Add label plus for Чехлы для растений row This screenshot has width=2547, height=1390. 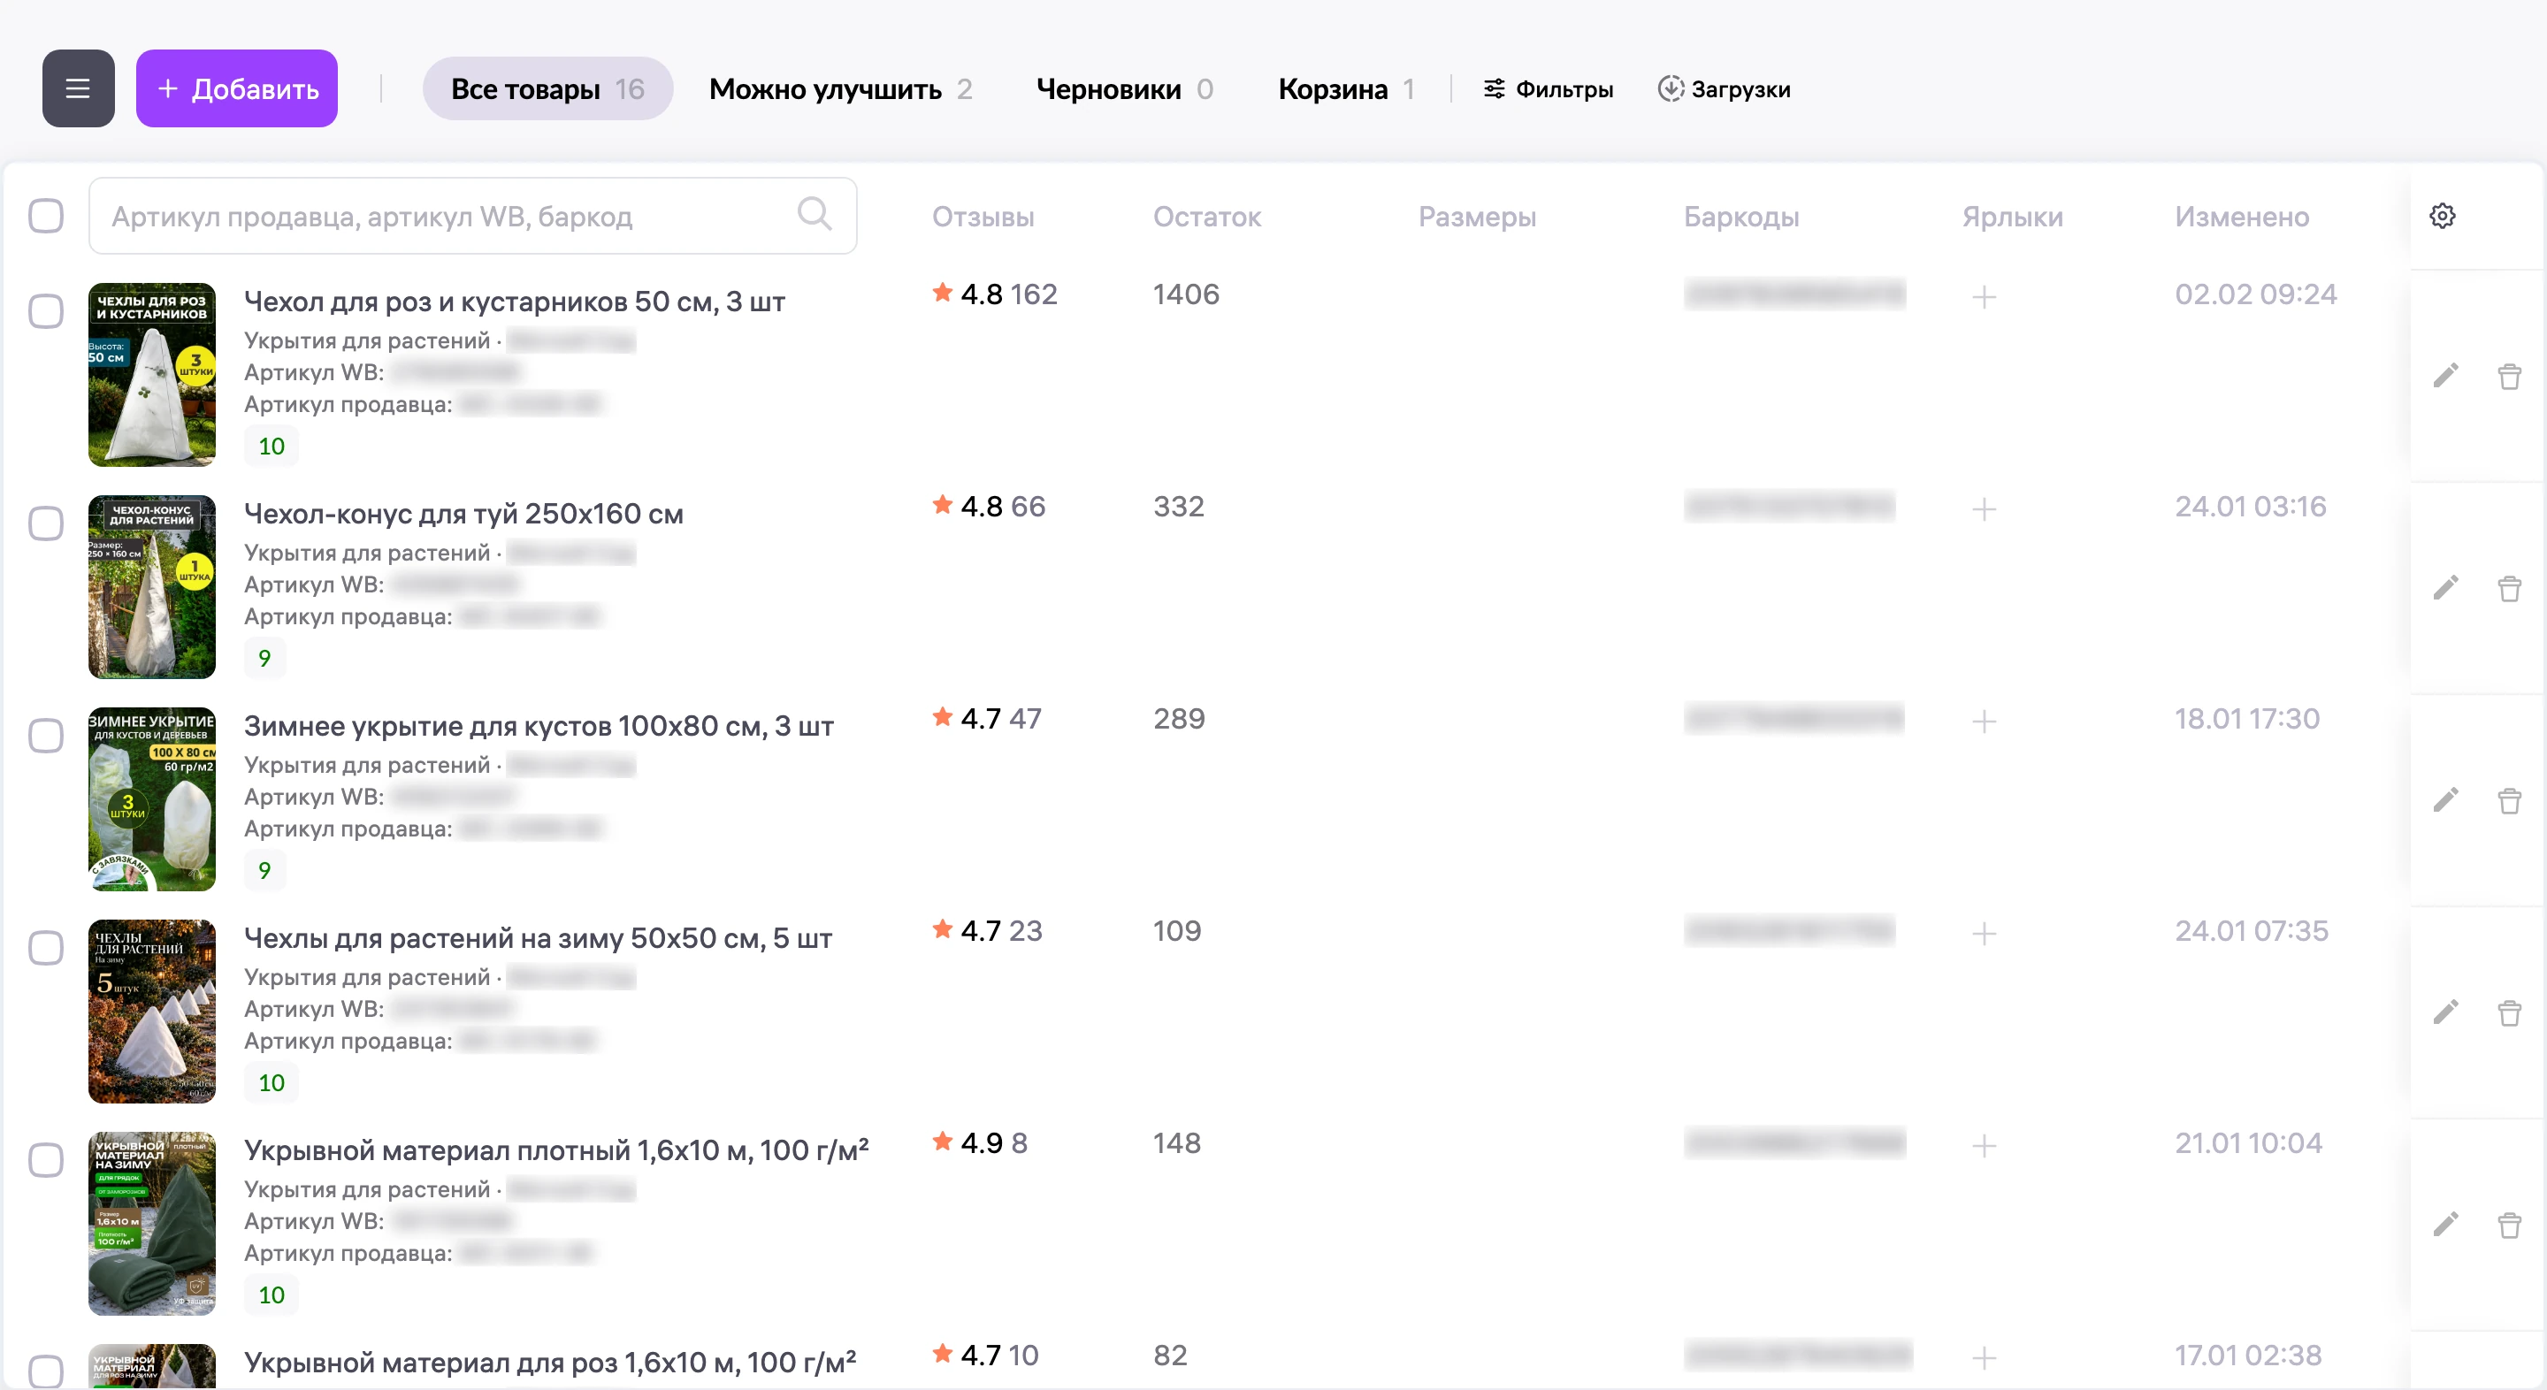(1984, 933)
